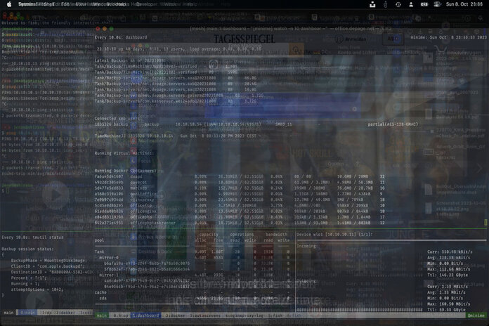
Task: Click 'Every 10.0s: tmutil status' header
Action: 32,237
